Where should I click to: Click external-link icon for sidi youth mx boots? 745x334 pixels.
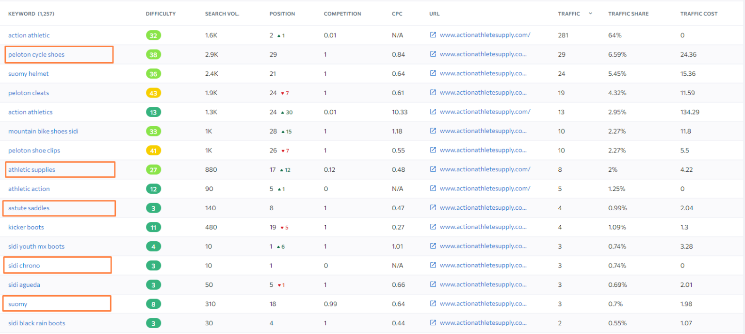(x=433, y=246)
